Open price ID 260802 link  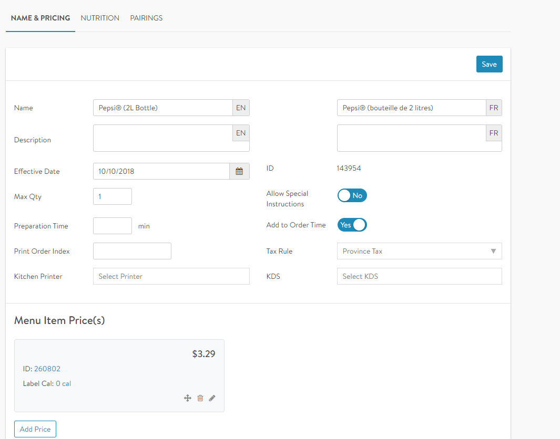click(47, 369)
